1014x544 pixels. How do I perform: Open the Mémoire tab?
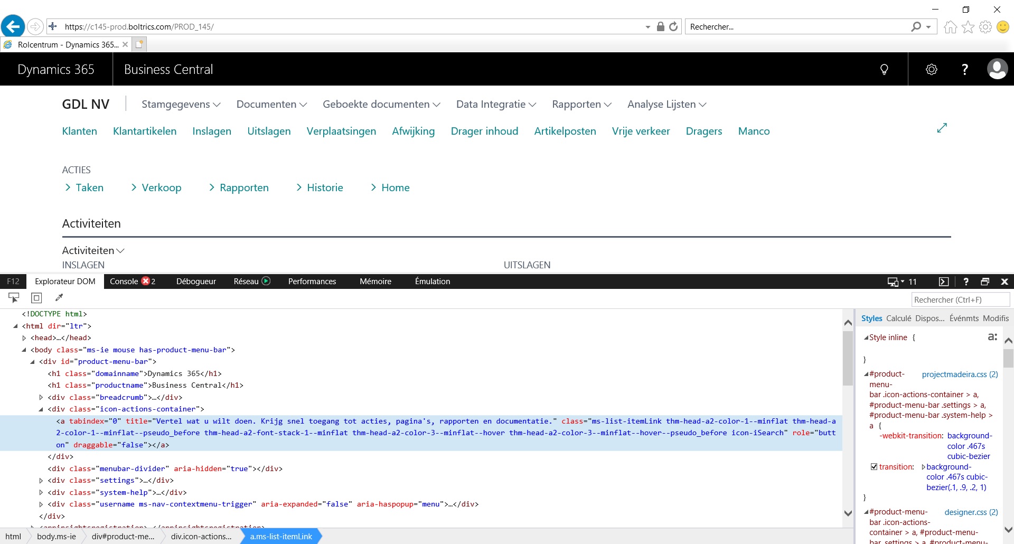[375, 281]
